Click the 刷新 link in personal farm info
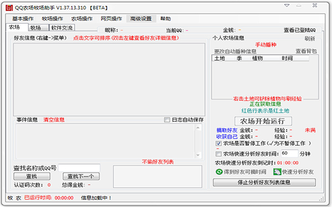332x207 pixels. (x=310, y=39)
